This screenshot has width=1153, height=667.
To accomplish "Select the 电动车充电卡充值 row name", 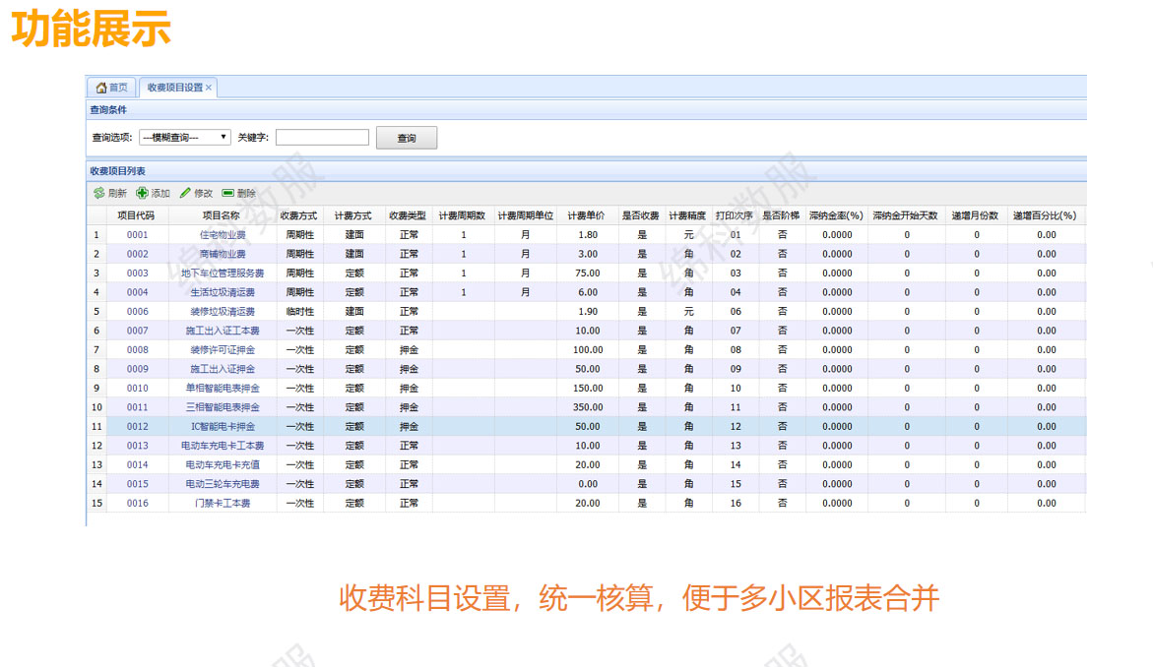I will (223, 464).
